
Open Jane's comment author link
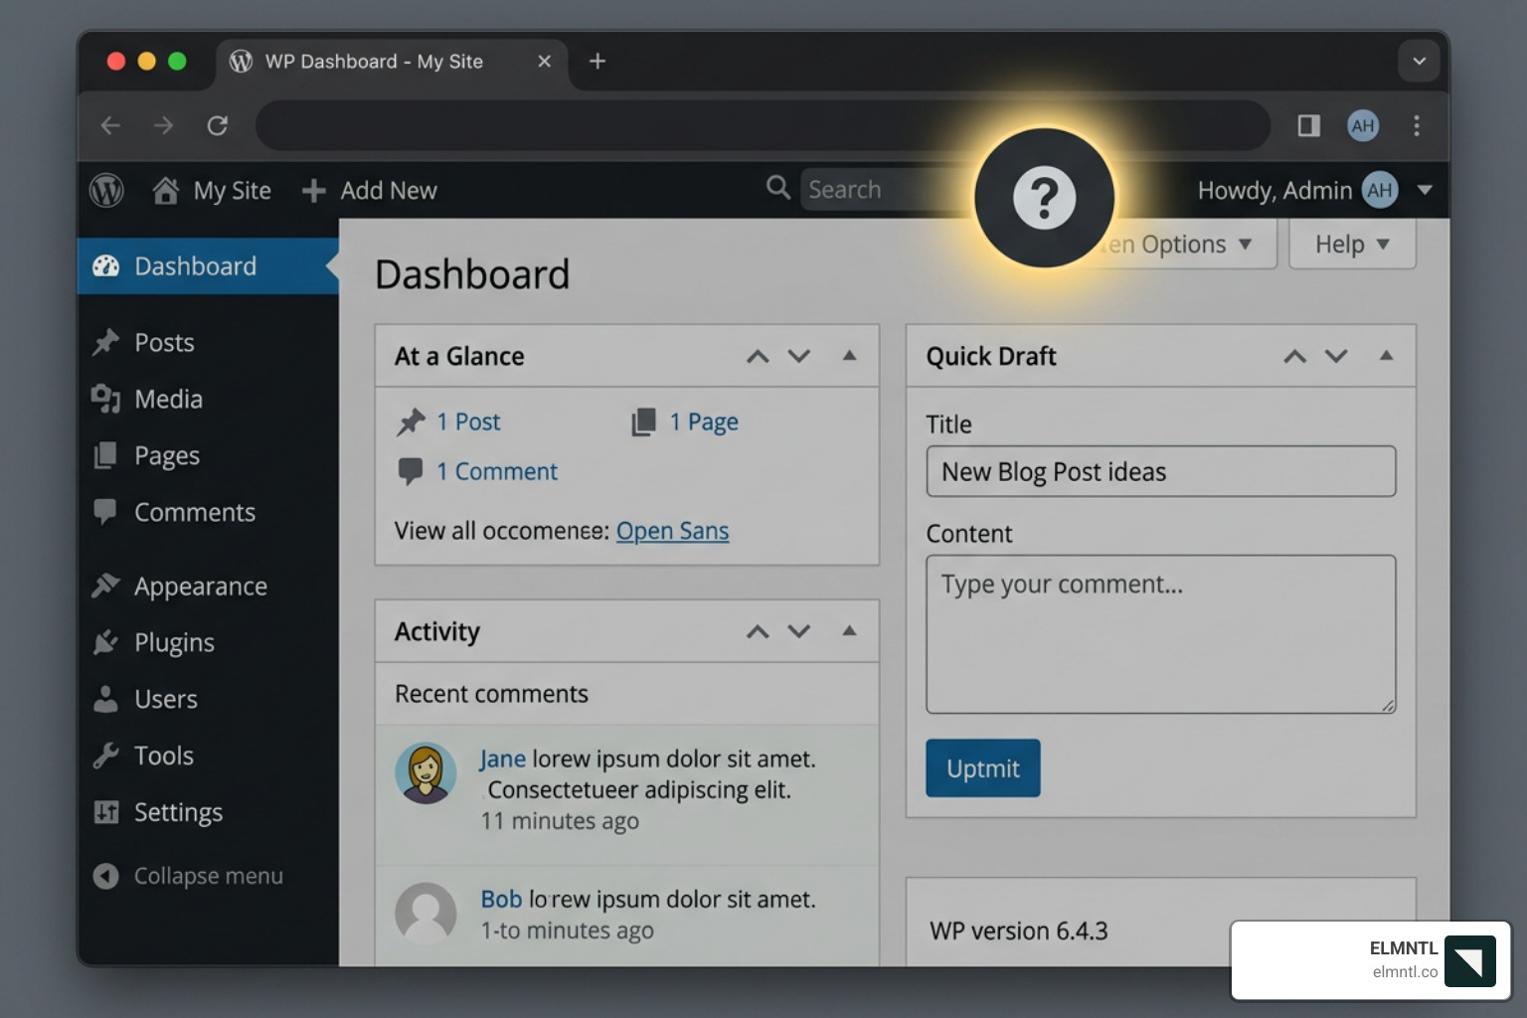502,759
